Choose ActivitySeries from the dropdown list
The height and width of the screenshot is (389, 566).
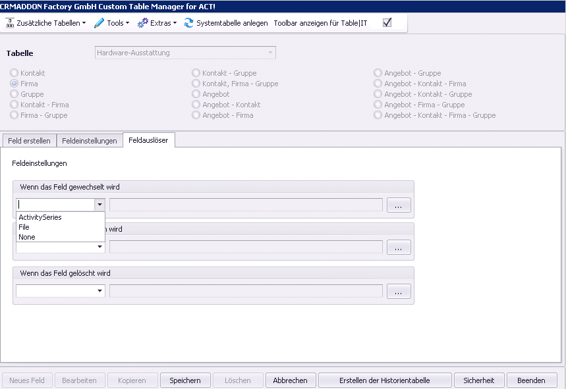(x=61, y=217)
